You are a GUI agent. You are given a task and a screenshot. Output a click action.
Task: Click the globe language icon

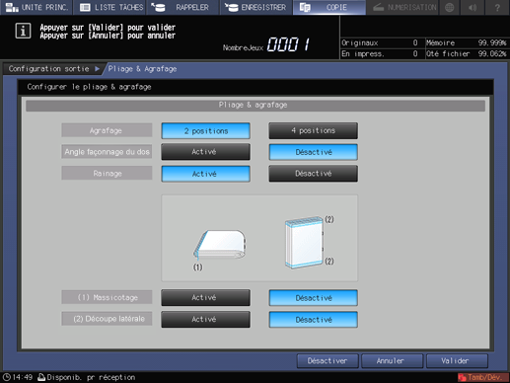(449, 7)
